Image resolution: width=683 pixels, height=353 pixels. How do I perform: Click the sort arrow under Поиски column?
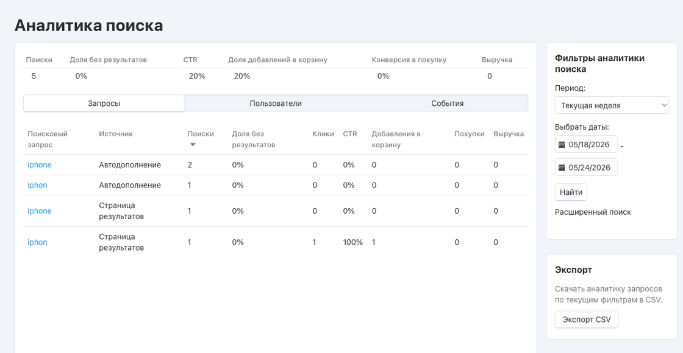pyautogui.click(x=193, y=145)
